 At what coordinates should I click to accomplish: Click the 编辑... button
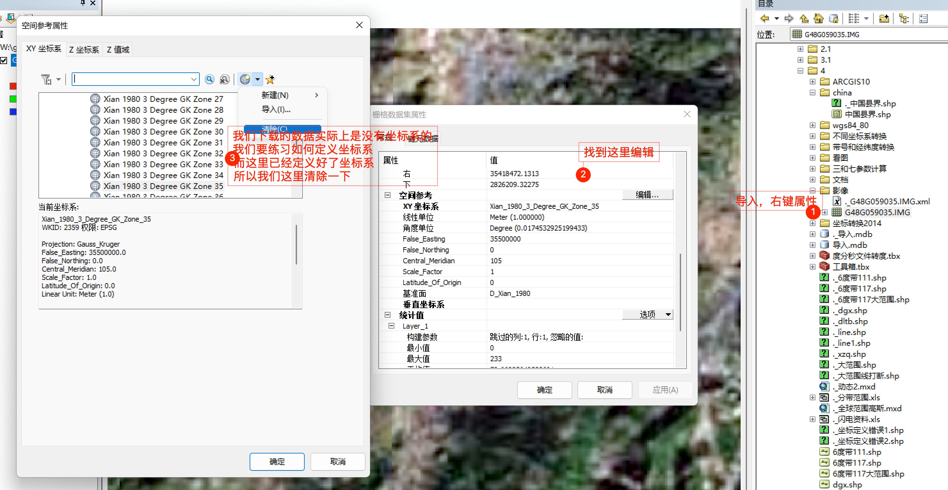tap(647, 195)
